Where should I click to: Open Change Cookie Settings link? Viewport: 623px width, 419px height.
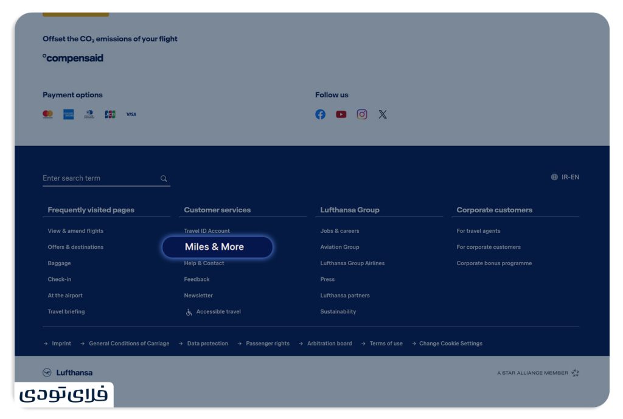pyautogui.click(x=450, y=344)
